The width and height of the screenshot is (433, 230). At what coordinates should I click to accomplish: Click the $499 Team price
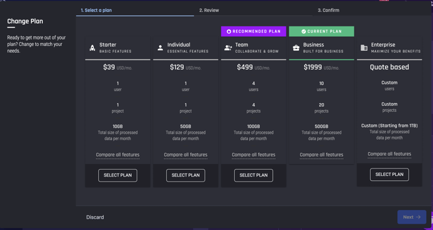click(x=245, y=67)
